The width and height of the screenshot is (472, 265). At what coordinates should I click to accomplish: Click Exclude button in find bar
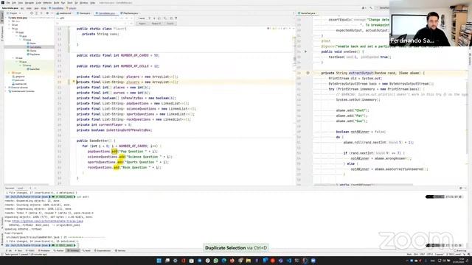point(170,24)
